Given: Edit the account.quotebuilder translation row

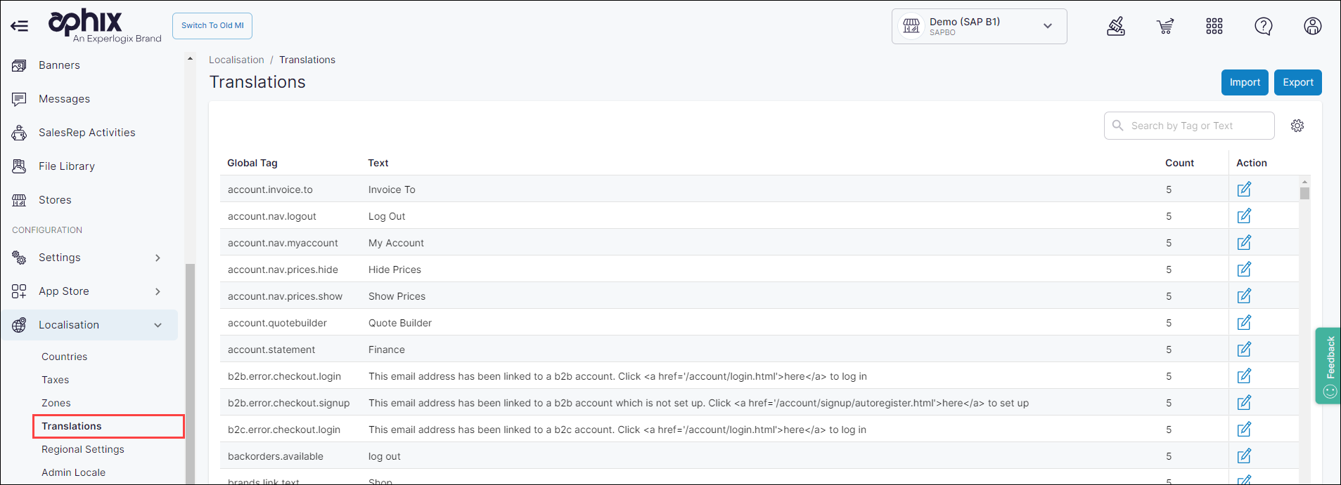Looking at the screenshot, I should (x=1243, y=323).
